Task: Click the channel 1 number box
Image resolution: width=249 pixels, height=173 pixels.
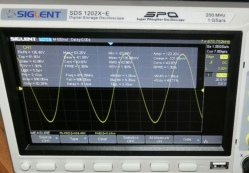Action: pyautogui.click(x=208, y=75)
